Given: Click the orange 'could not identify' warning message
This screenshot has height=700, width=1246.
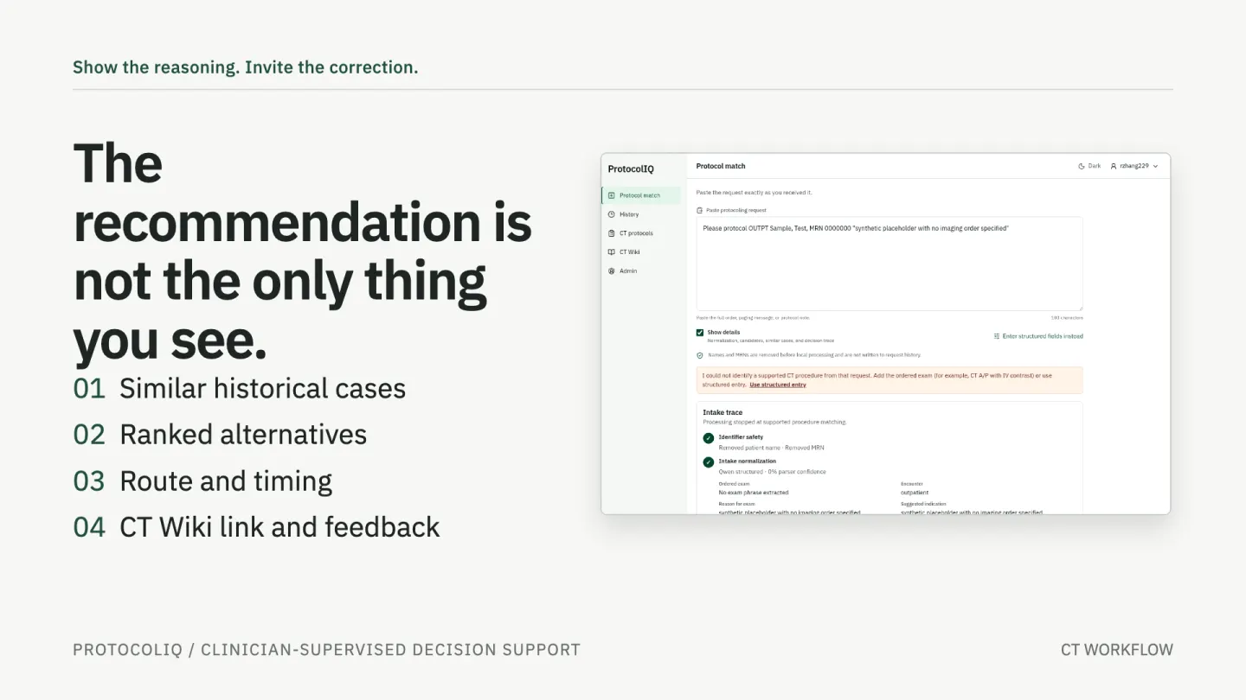Looking at the screenshot, I should 890,380.
